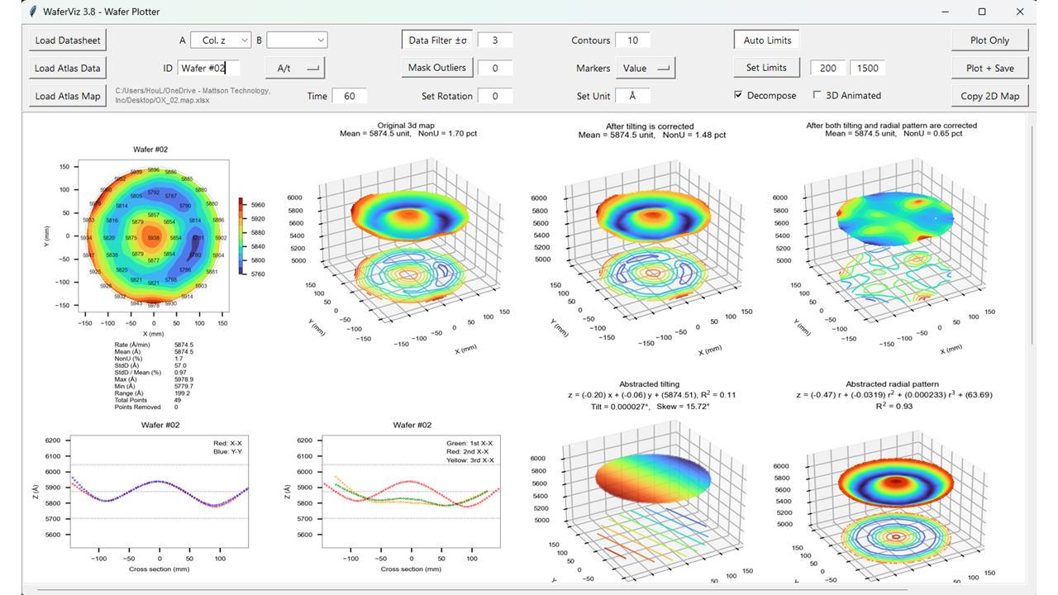Image resolution: width=1058 pixels, height=595 pixels.
Task: Click the Contours value field showing 10
Action: (632, 40)
